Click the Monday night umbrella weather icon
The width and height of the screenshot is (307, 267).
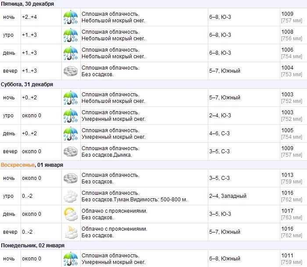[x=71, y=258]
